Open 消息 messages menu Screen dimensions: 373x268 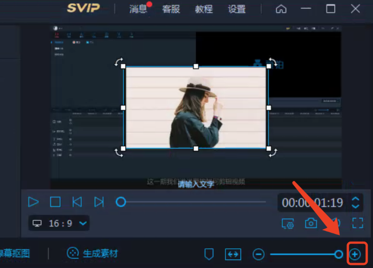click(138, 9)
